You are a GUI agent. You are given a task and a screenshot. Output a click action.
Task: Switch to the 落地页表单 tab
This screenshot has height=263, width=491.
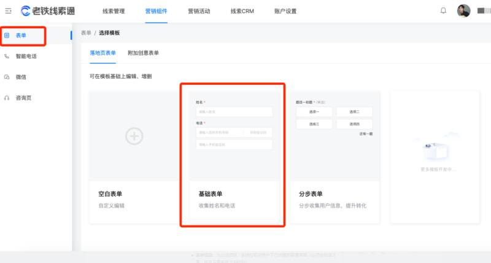(102, 53)
